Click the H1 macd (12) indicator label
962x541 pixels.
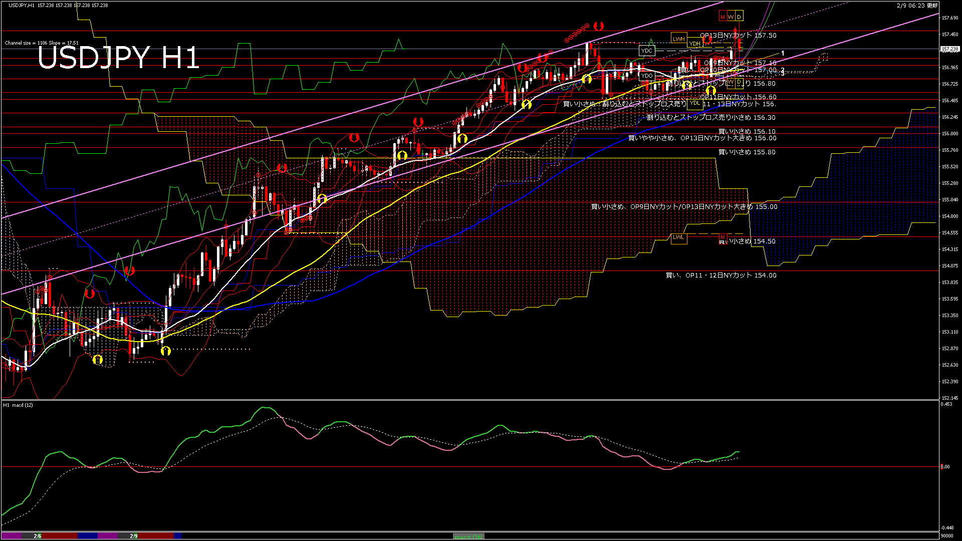pyautogui.click(x=18, y=405)
